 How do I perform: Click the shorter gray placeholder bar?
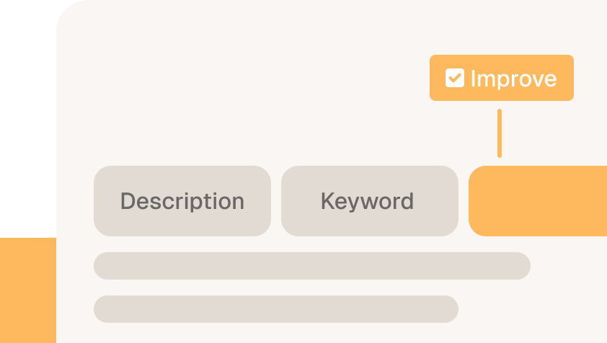pos(276,309)
